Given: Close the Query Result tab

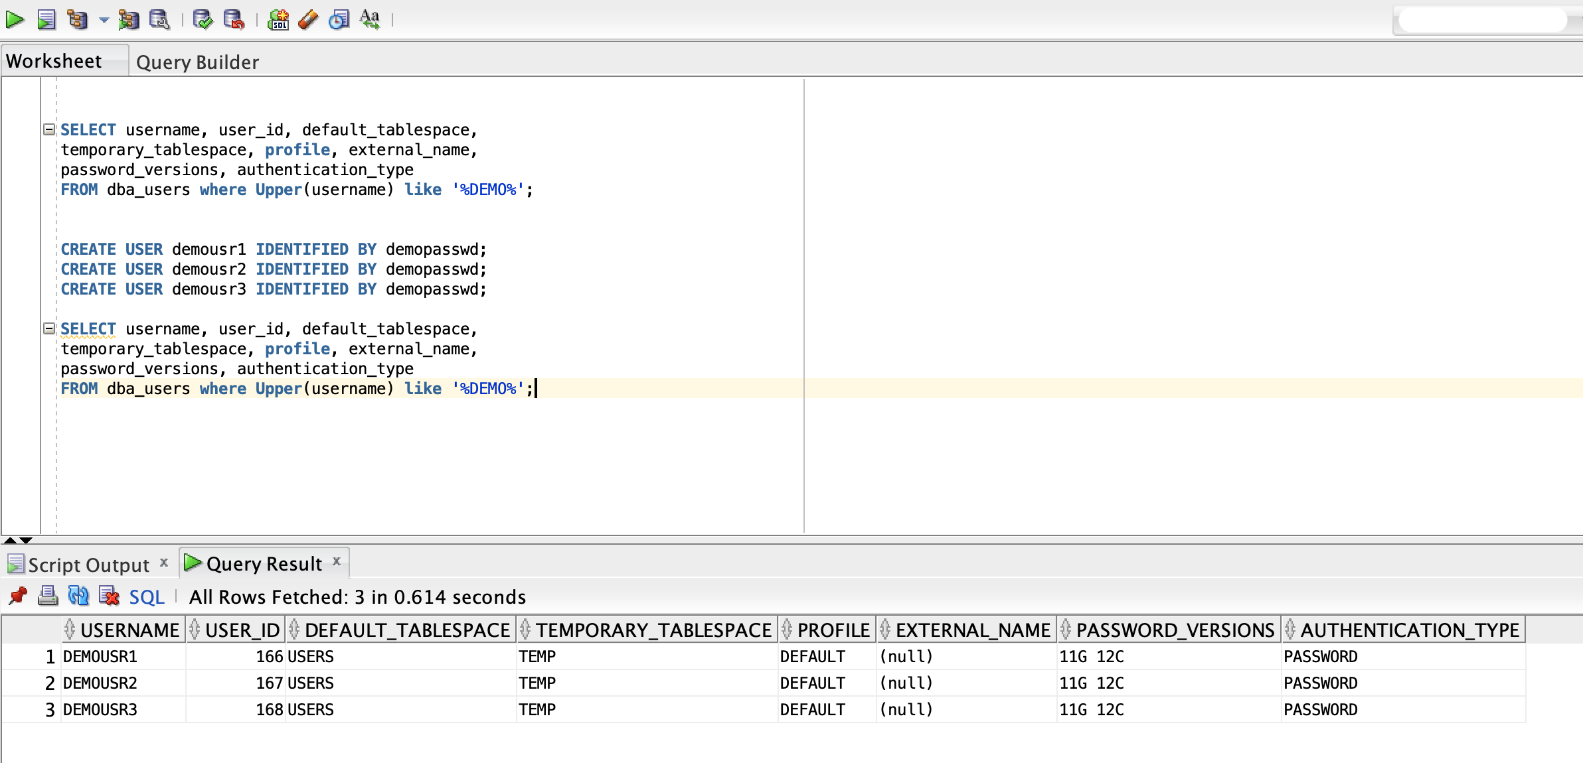Looking at the screenshot, I should [x=337, y=561].
